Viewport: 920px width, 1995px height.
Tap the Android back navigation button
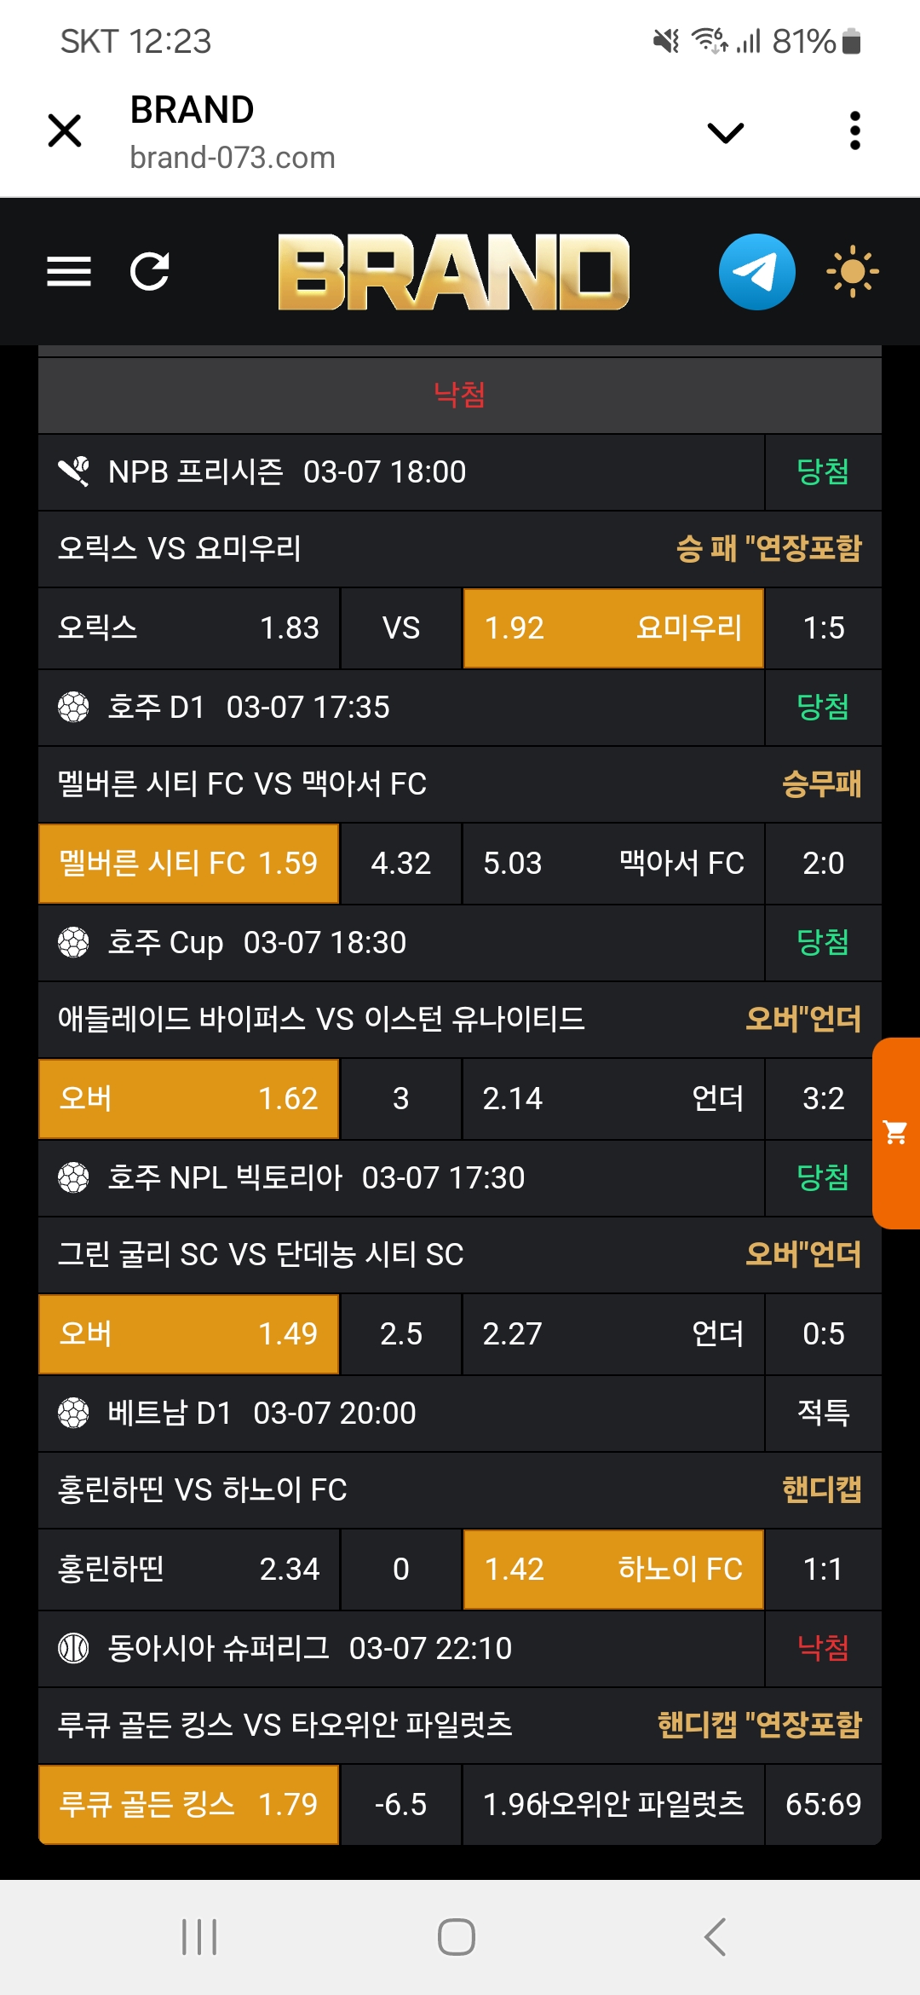[716, 1937]
